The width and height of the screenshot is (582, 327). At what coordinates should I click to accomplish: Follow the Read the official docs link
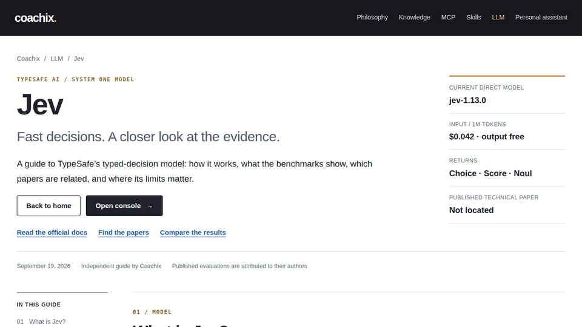pos(52,233)
